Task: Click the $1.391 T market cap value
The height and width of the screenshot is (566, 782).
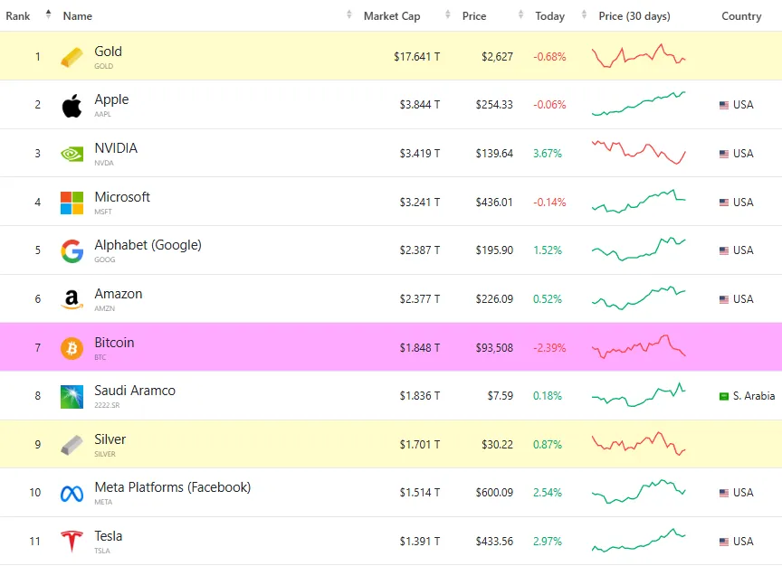Action: (x=420, y=541)
